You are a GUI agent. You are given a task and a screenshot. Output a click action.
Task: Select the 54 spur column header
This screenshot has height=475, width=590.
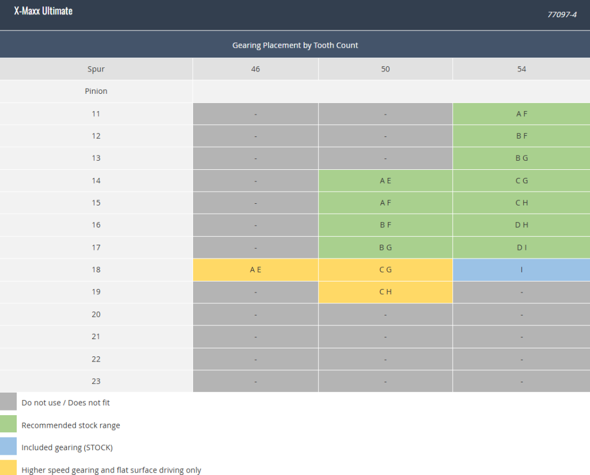(521, 69)
